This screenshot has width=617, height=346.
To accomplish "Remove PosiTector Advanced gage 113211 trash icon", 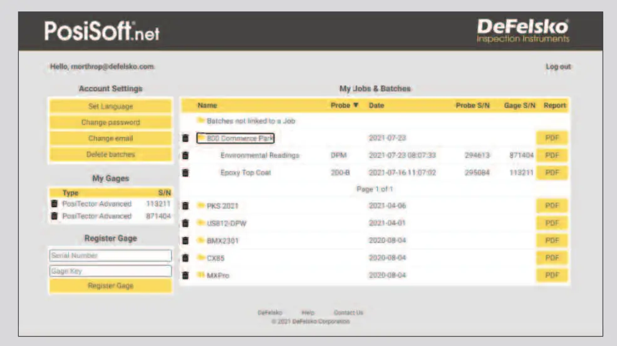I will 54,204.
